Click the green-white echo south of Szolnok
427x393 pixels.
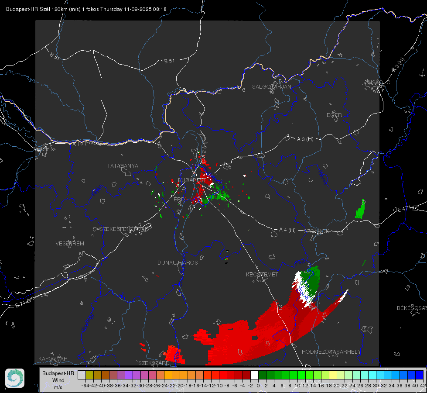[306, 286]
